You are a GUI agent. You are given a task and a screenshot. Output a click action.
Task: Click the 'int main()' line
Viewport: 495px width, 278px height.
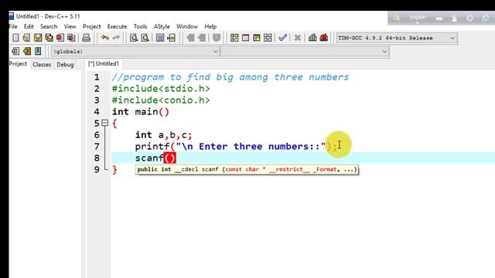click(x=141, y=111)
